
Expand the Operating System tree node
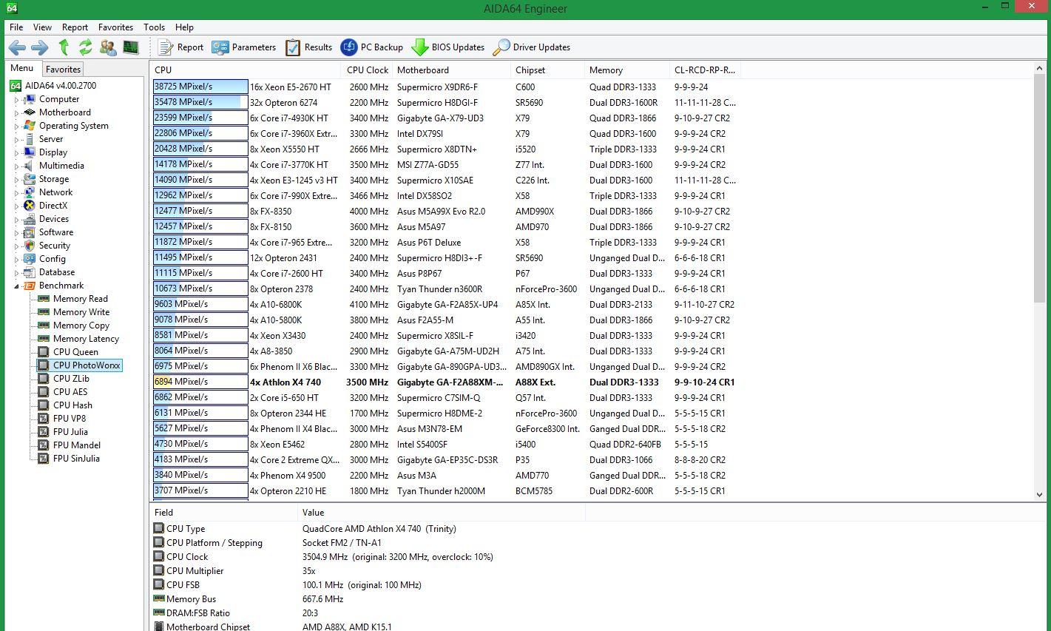pos(17,126)
